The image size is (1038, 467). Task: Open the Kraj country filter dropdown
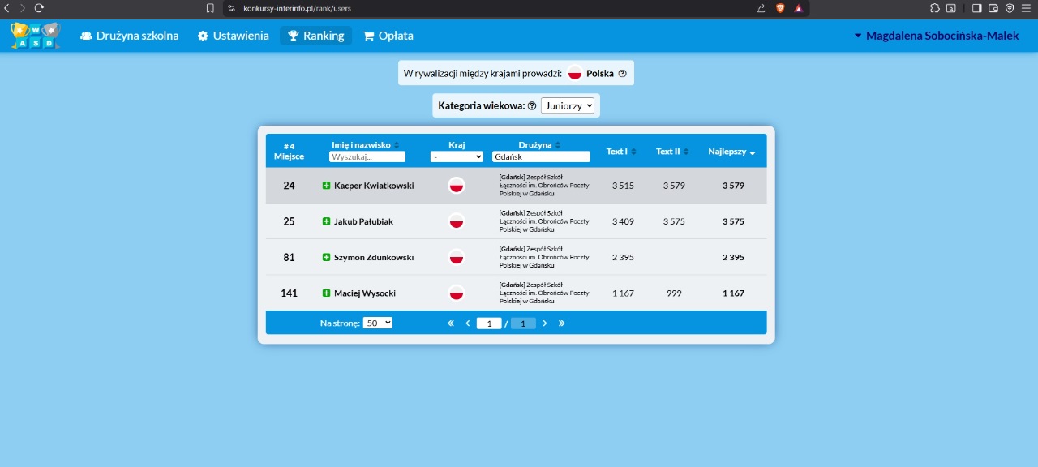457,156
